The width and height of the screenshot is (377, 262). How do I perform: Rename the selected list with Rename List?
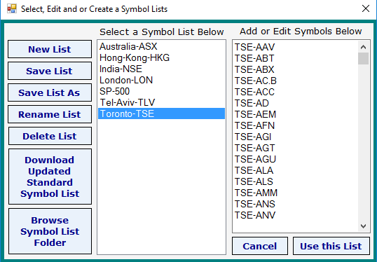pyautogui.click(x=50, y=114)
